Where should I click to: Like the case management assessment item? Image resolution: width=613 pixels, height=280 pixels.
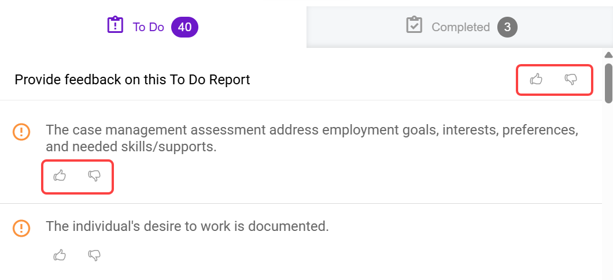pyautogui.click(x=60, y=176)
